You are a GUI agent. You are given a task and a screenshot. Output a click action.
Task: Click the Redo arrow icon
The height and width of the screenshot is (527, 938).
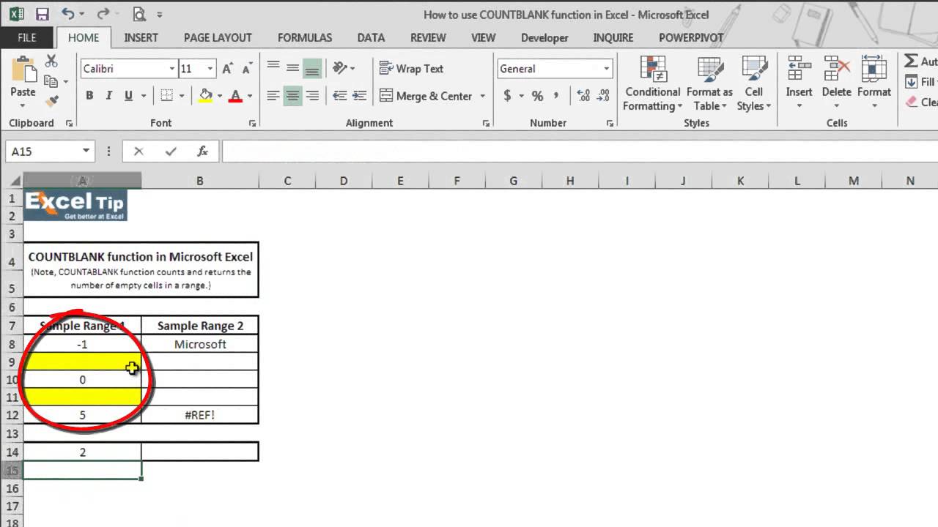click(x=103, y=14)
